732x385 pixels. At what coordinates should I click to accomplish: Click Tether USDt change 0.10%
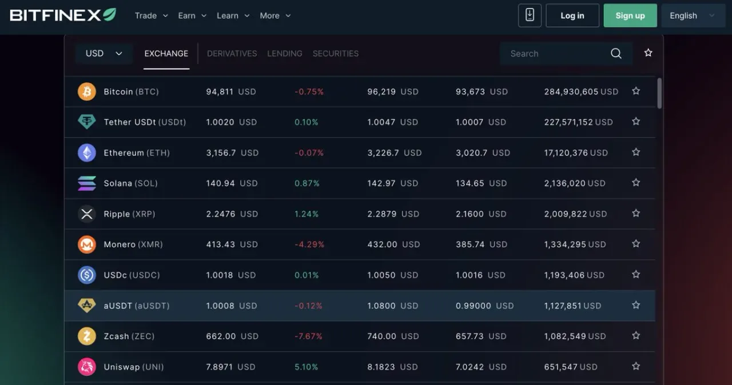[307, 122]
